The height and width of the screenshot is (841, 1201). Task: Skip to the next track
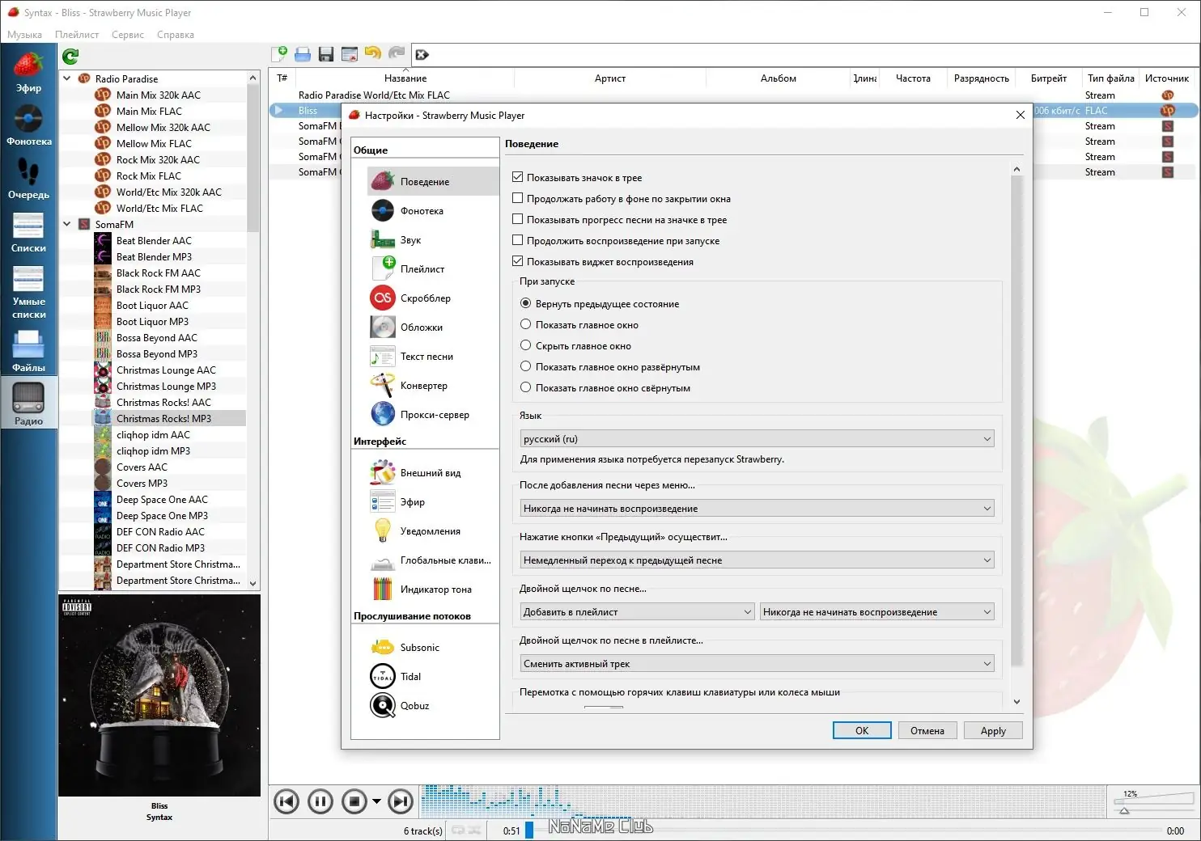pos(401,801)
